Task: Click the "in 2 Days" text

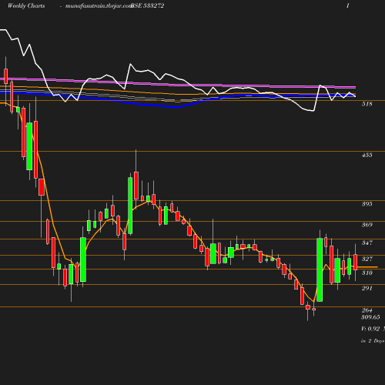Action: 373,341
